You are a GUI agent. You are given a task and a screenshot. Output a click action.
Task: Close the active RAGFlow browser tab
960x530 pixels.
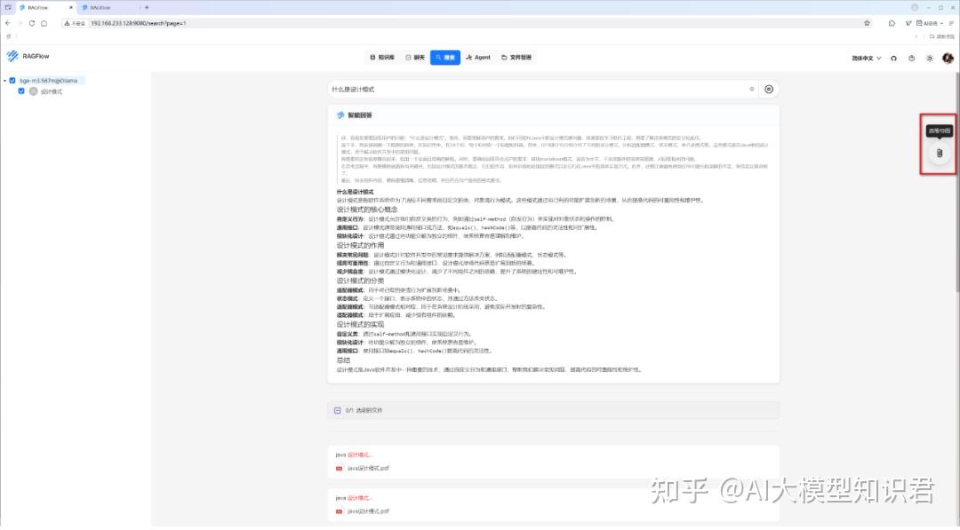pyautogui.click(x=70, y=7)
